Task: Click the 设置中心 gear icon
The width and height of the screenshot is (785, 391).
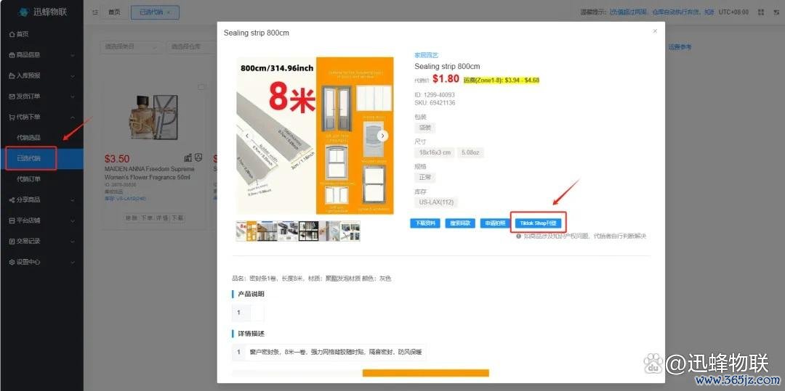Action: coord(12,262)
